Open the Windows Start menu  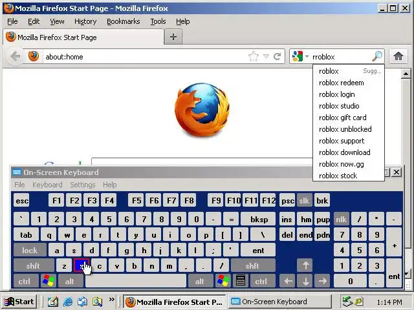[19, 302]
